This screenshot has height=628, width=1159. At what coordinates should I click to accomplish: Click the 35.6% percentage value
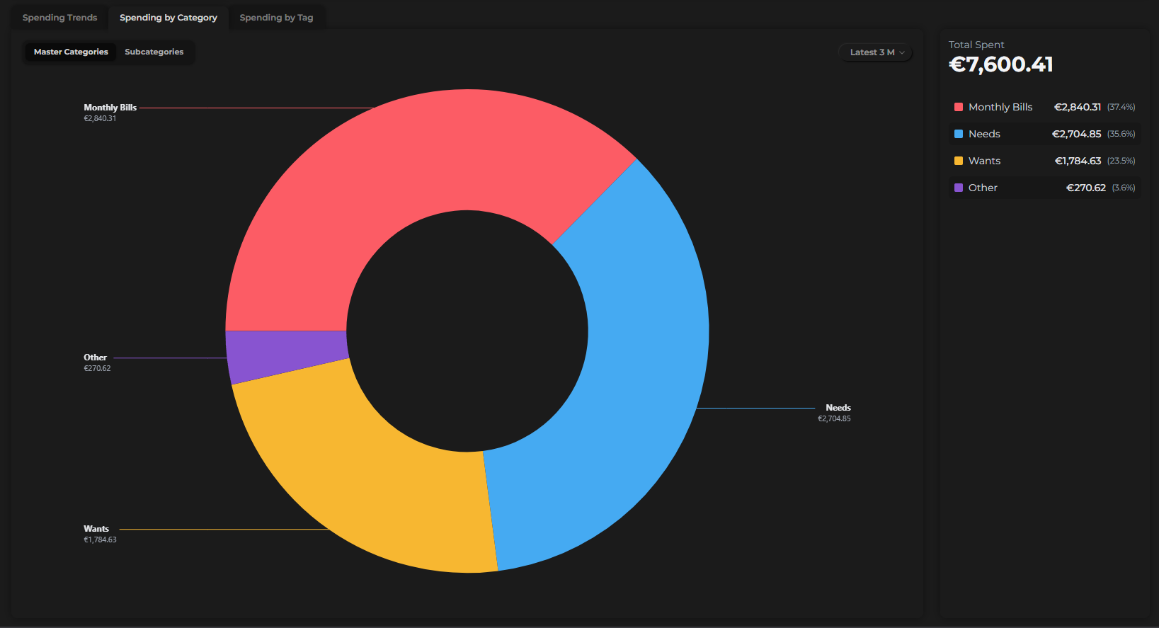tap(1121, 134)
